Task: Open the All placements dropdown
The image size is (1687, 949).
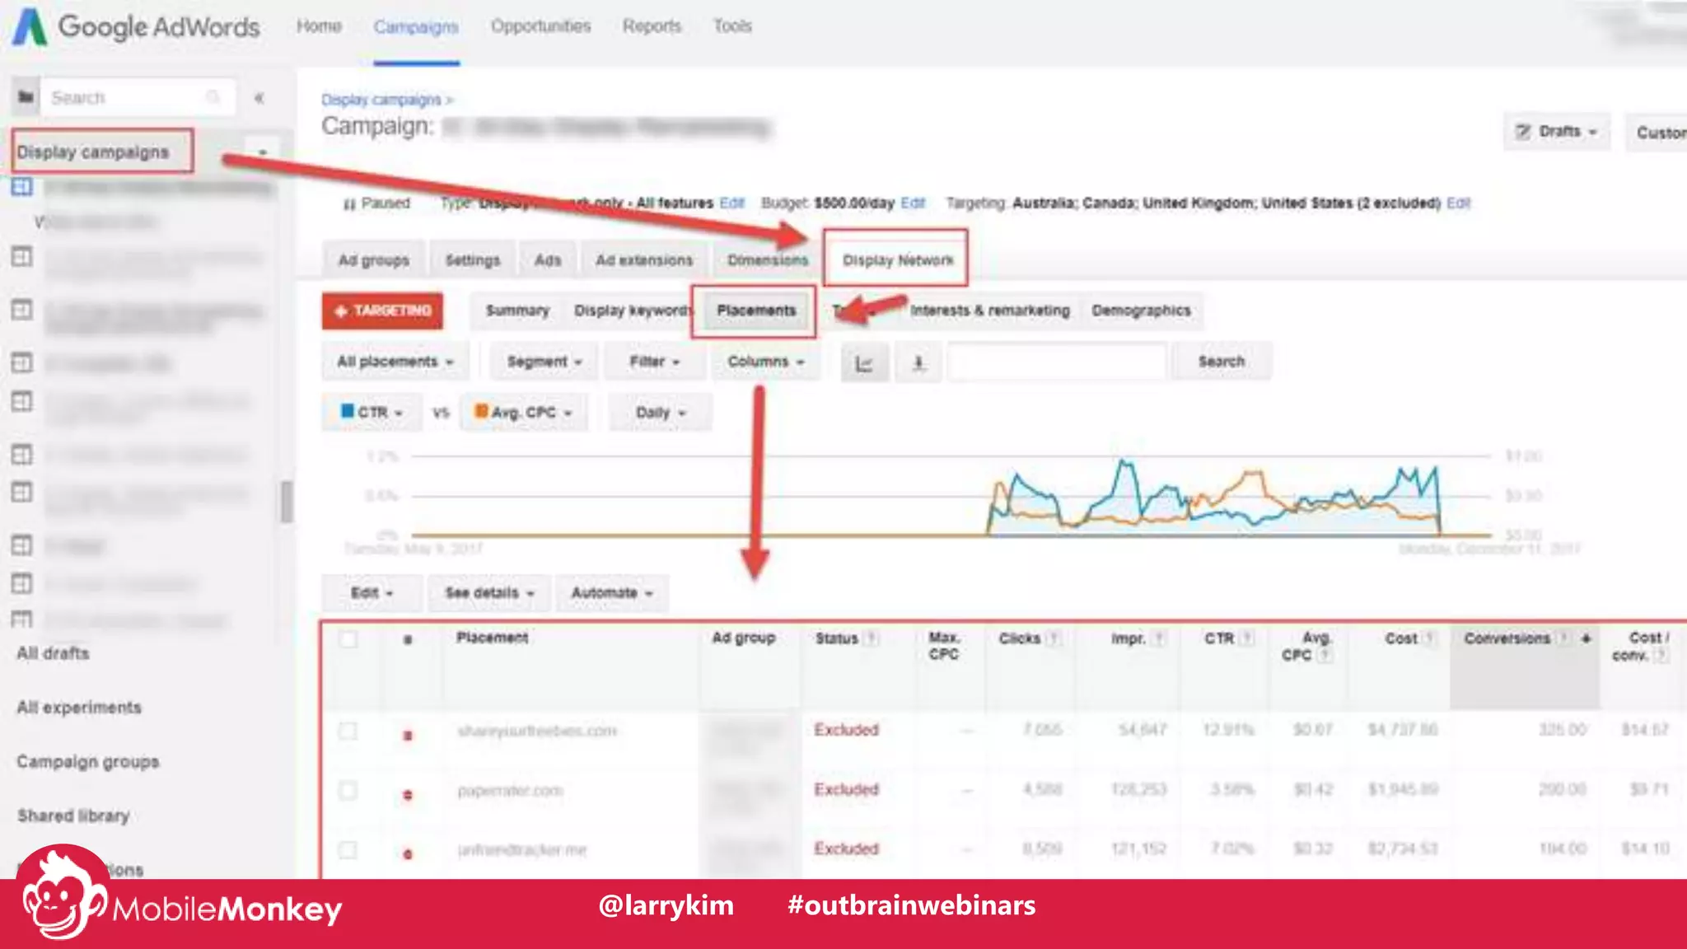Action: tap(395, 362)
